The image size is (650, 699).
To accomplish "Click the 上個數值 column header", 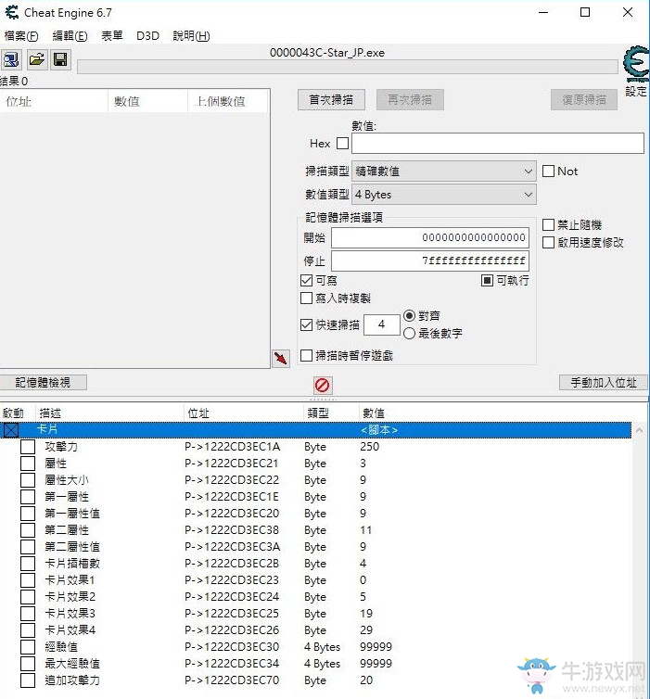I will pyautogui.click(x=227, y=101).
